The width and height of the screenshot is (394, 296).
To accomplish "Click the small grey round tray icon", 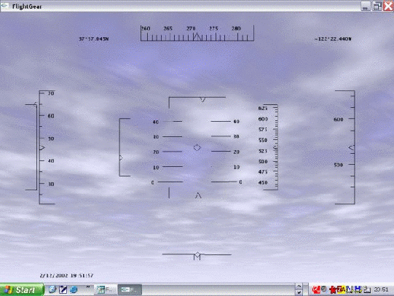I will pyautogui.click(x=323, y=289).
